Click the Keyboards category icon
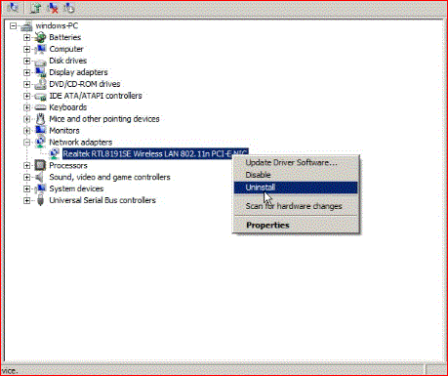Image resolution: width=448 pixels, height=376 pixels. point(40,107)
